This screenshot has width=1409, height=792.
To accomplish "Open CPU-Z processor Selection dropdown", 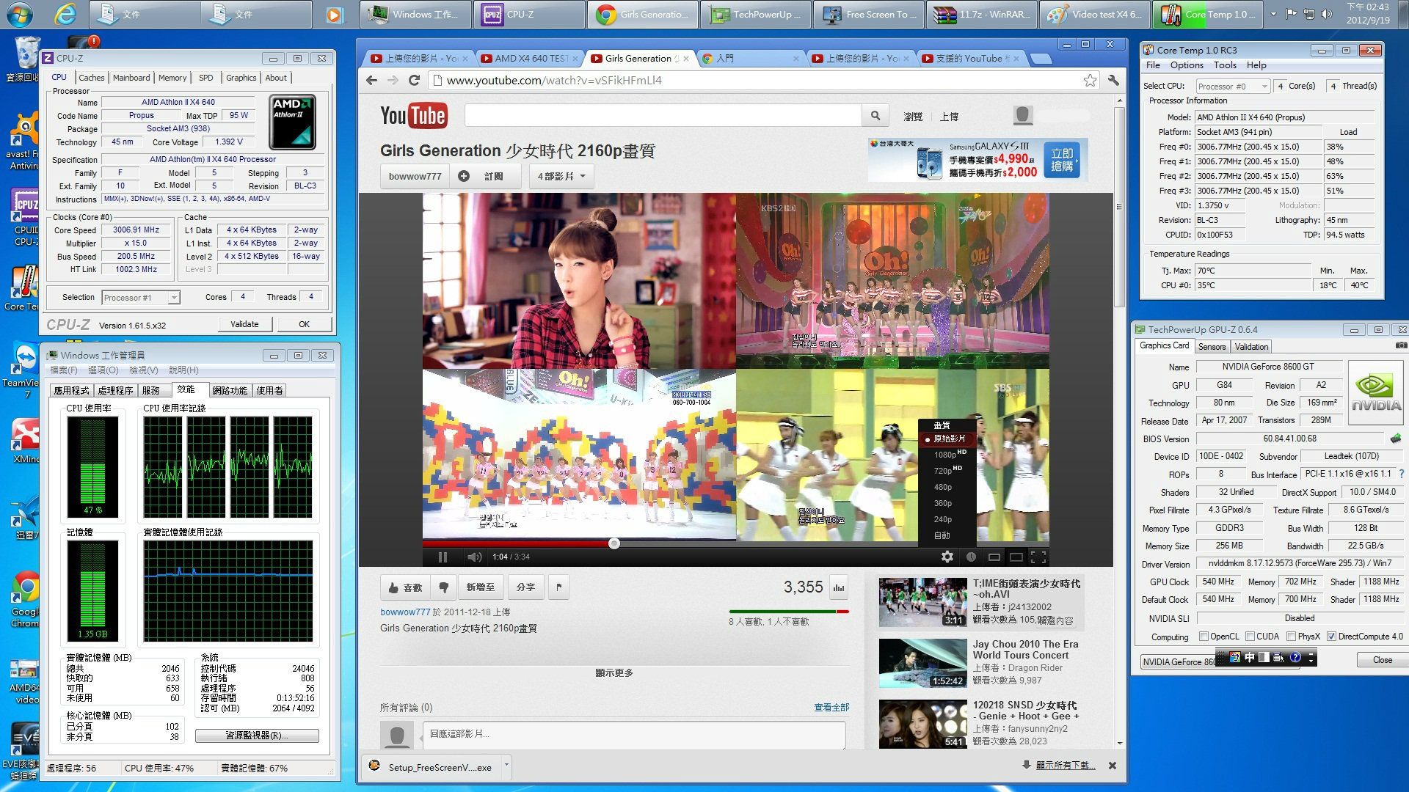I will pos(173,297).
